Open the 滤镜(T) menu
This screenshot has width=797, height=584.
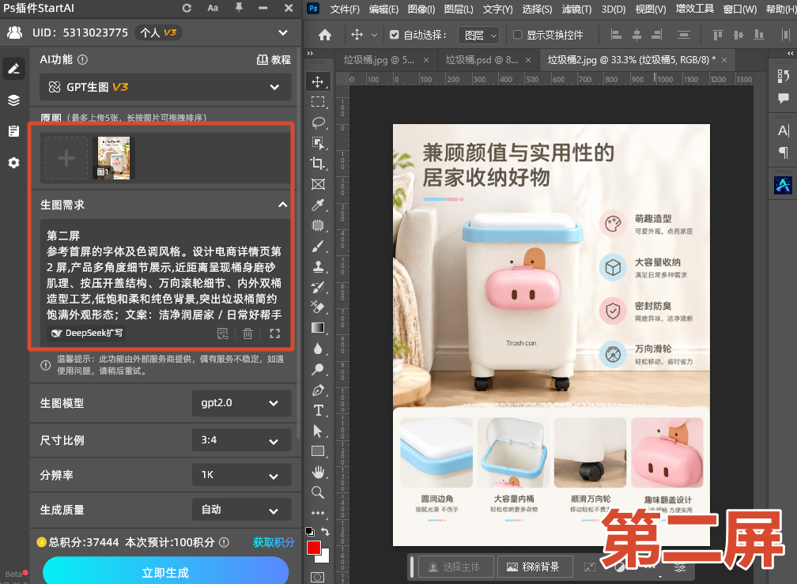(576, 9)
